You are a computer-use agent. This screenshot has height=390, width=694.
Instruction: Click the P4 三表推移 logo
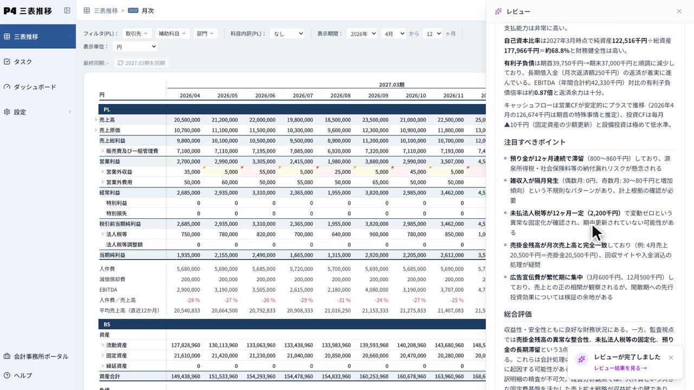coord(28,10)
